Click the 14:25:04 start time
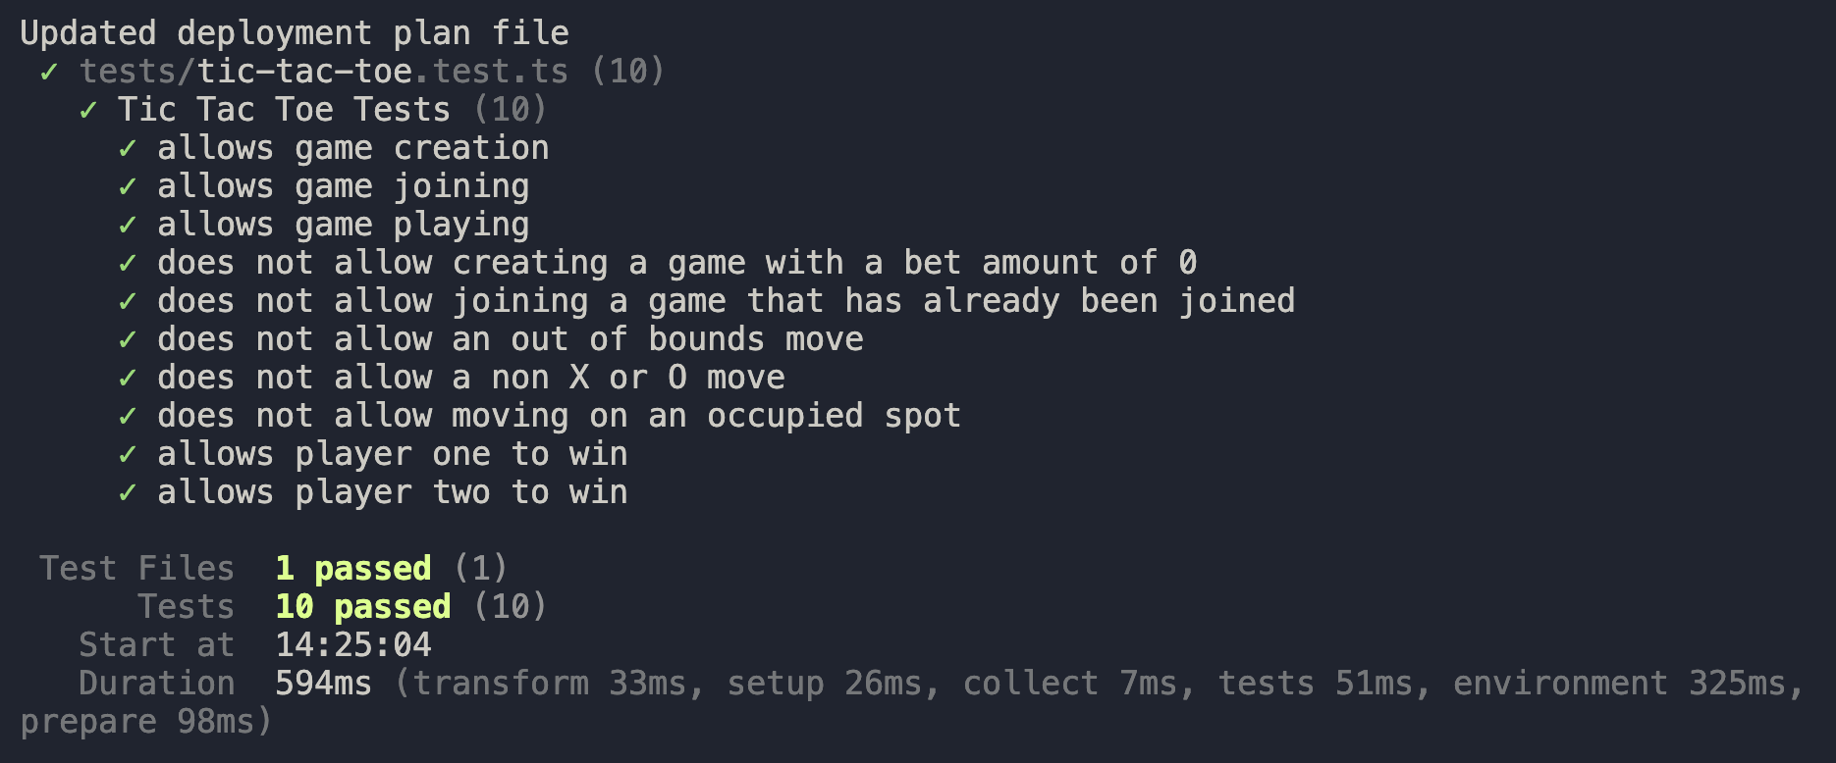The height and width of the screenshot is (763, 1836). pyautogui.click(x=352, y=645)
